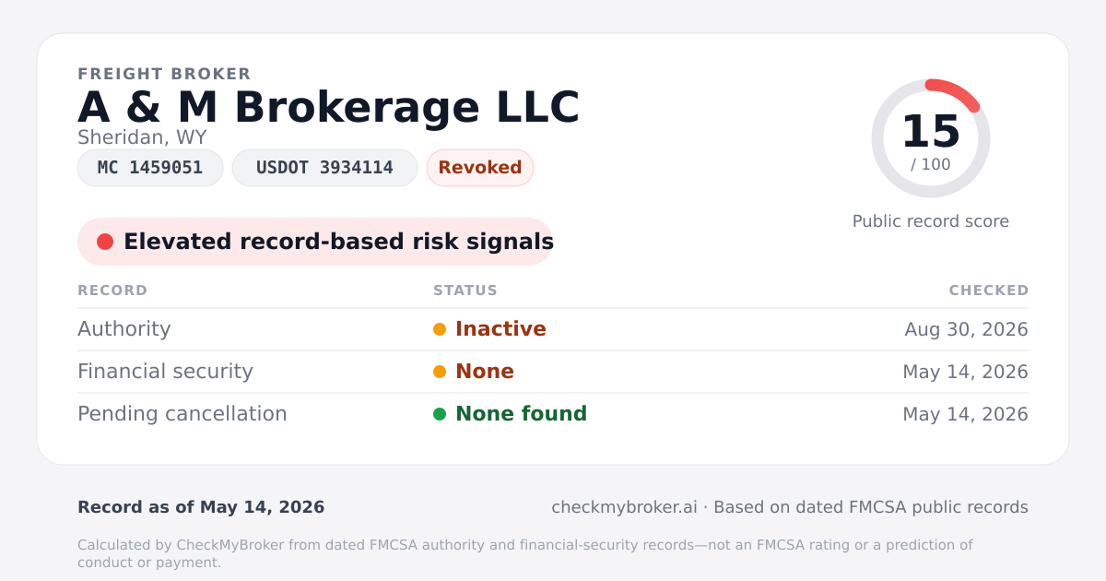This screenshot has width=1106, height=581.
Task: Select the Financial security record row
Action: (x=553, y=372)
